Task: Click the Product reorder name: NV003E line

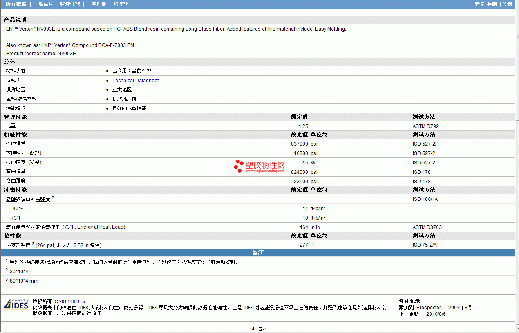Action: pos(41,54)
